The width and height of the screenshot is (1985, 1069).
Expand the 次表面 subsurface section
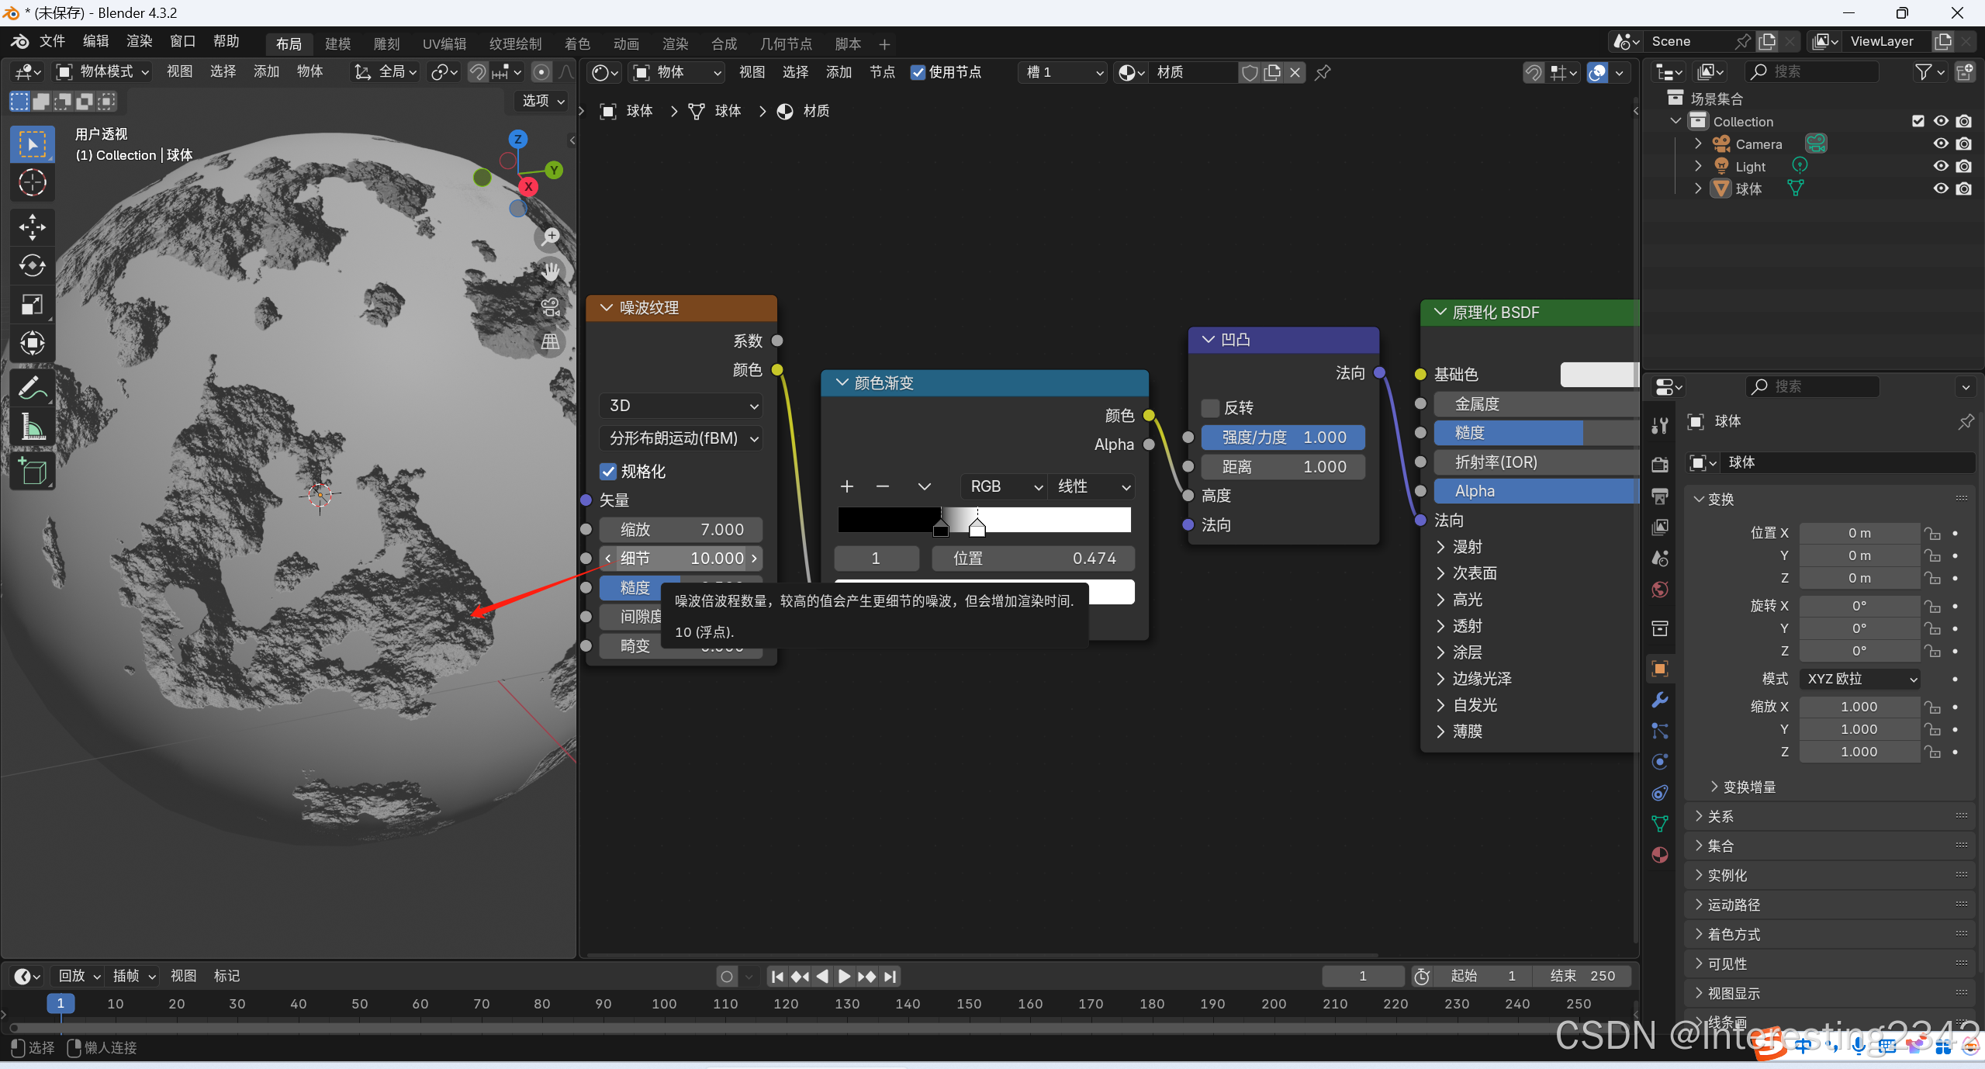pyautogui.click(x=1474, y=573)
